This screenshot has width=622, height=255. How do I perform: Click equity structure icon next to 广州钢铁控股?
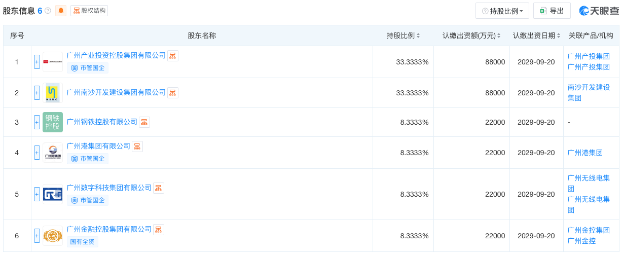[x=144, y=122]
